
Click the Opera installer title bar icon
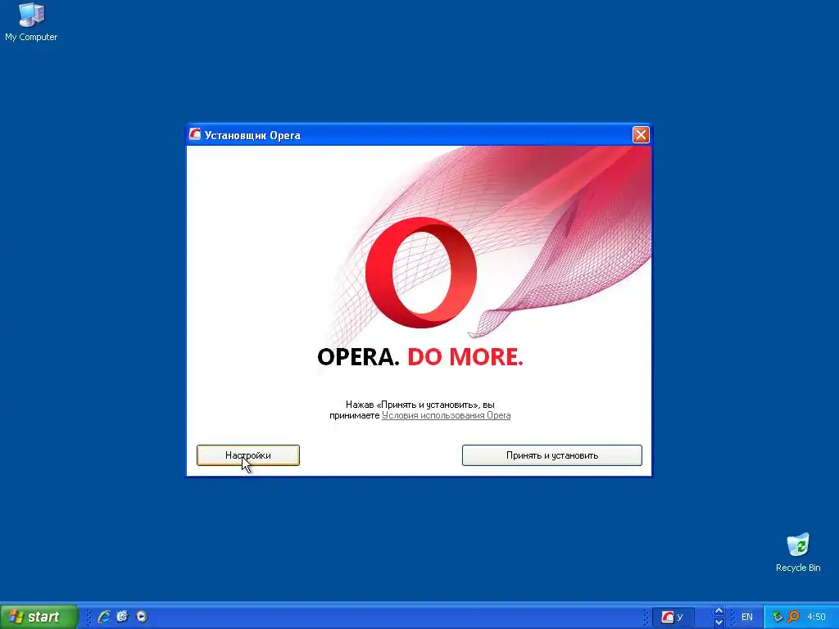pyautogui.click(x=195, y=135)
